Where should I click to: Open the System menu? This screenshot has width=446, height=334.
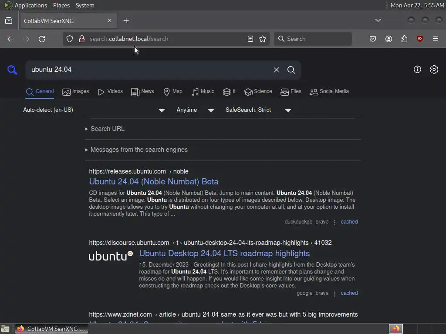85,5
